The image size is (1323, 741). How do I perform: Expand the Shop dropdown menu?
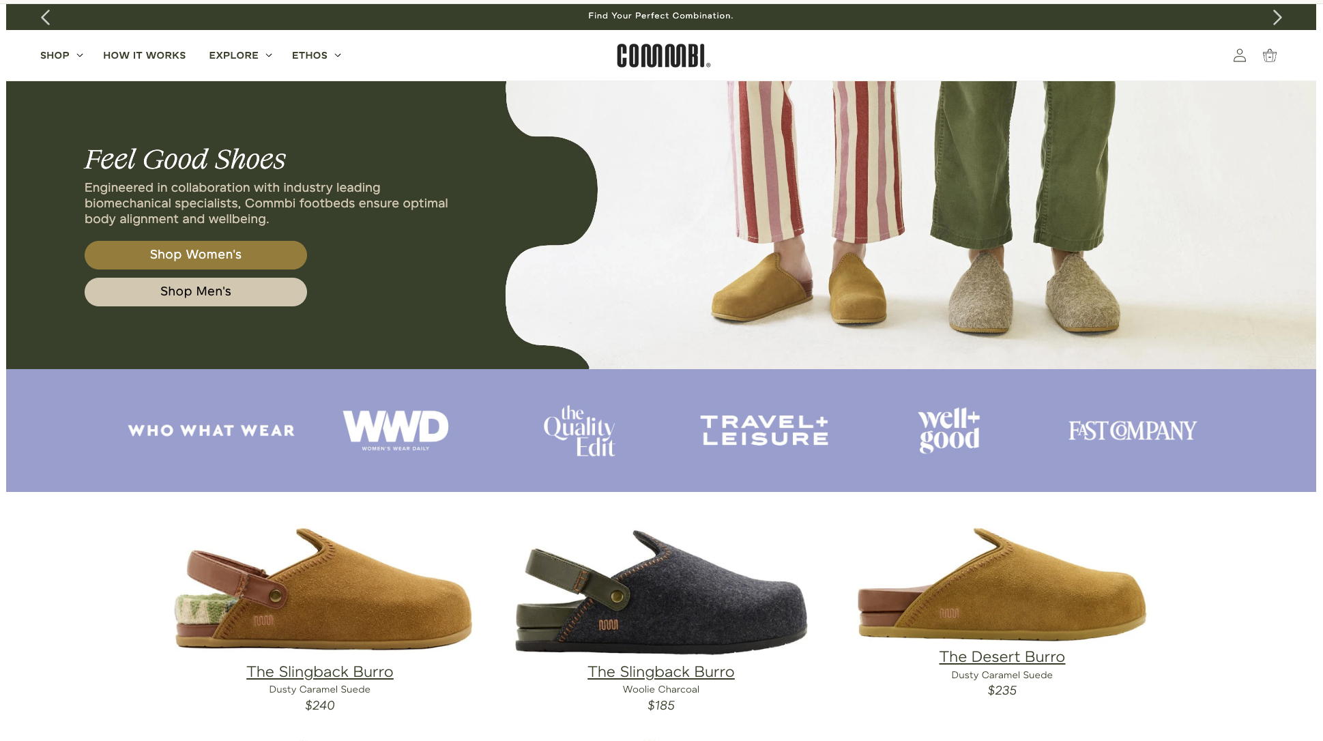61,55
